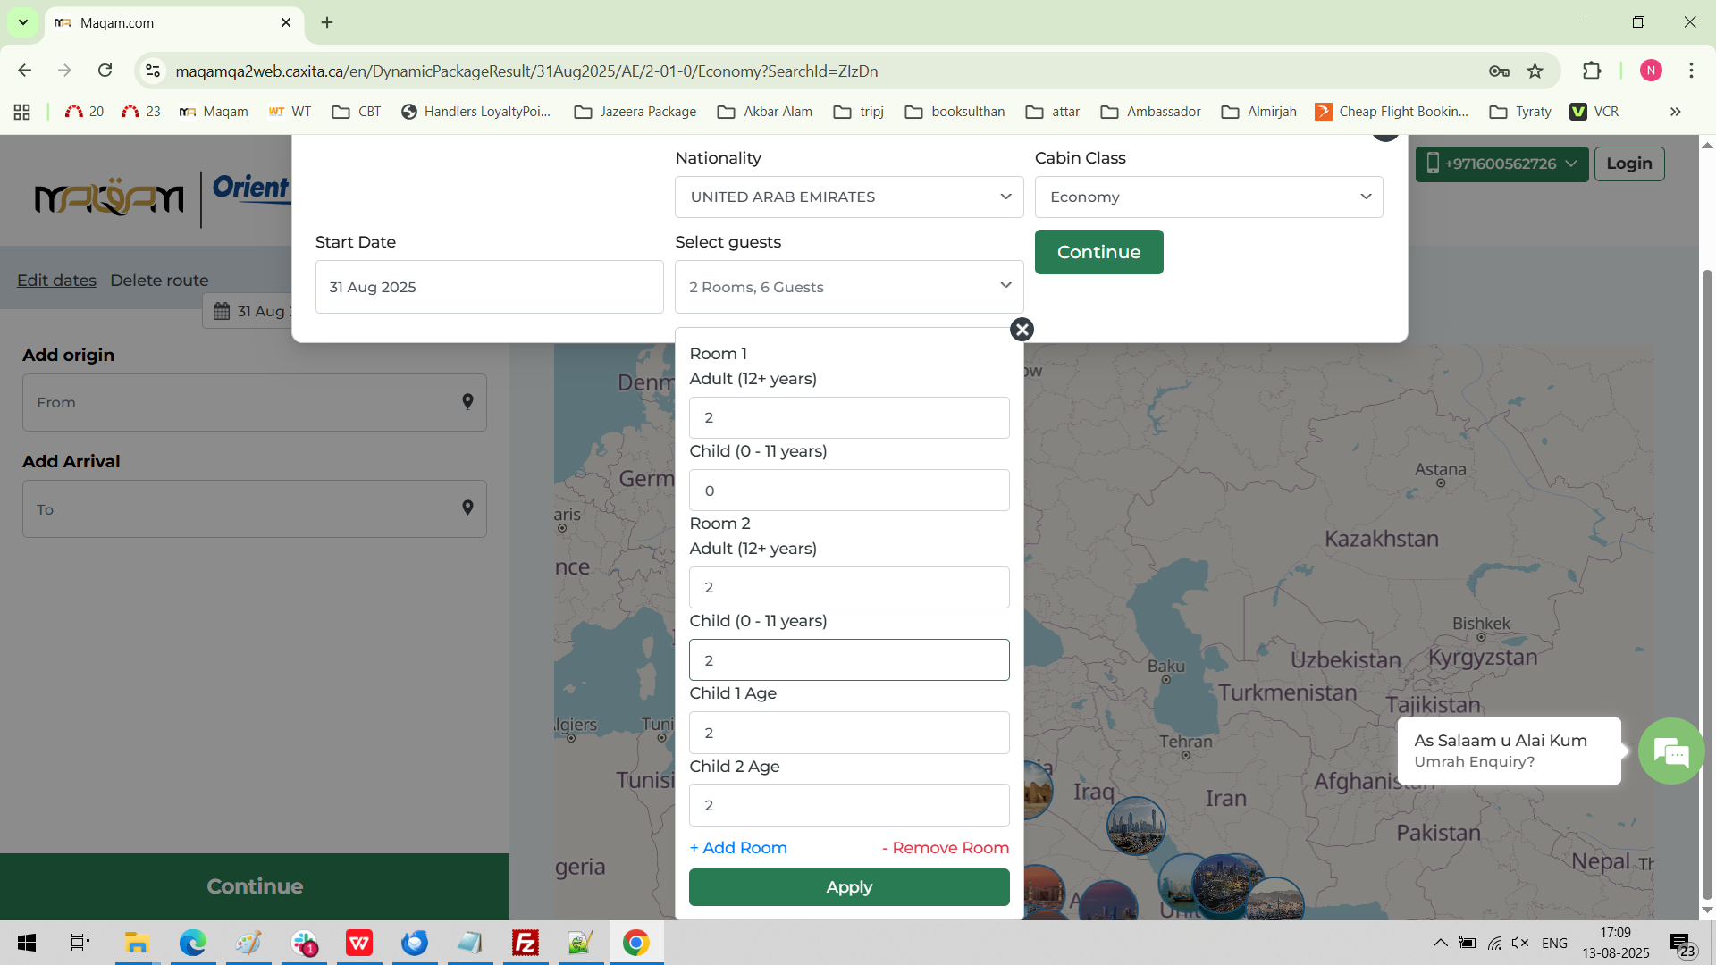Collapse the Select guests dropdown

[x=848, y=287]
